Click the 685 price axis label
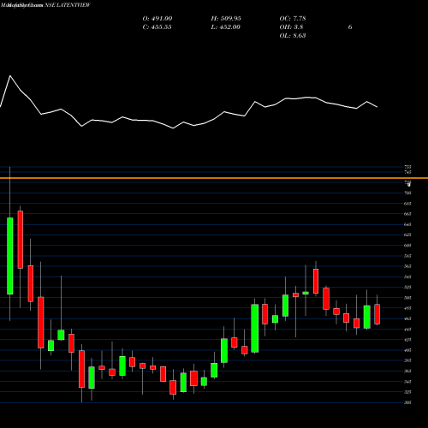This screenshot has height=428, width=428. pyautogui.click(x=407, y=204)
